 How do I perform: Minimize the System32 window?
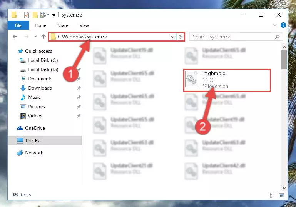[x=244, y=15]
